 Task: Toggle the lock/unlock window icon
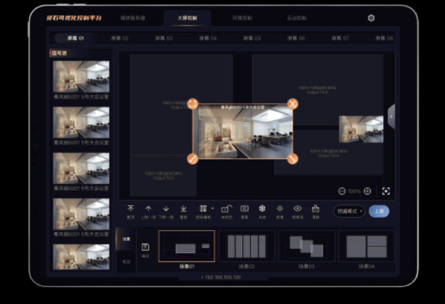226,209
